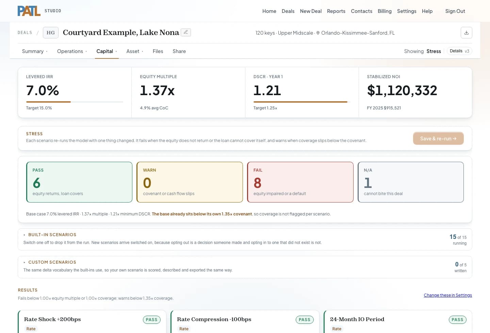Screen dimensions: 490x333
Task: Click the location pin icon before Orlando
Action: tap(318, 33)
